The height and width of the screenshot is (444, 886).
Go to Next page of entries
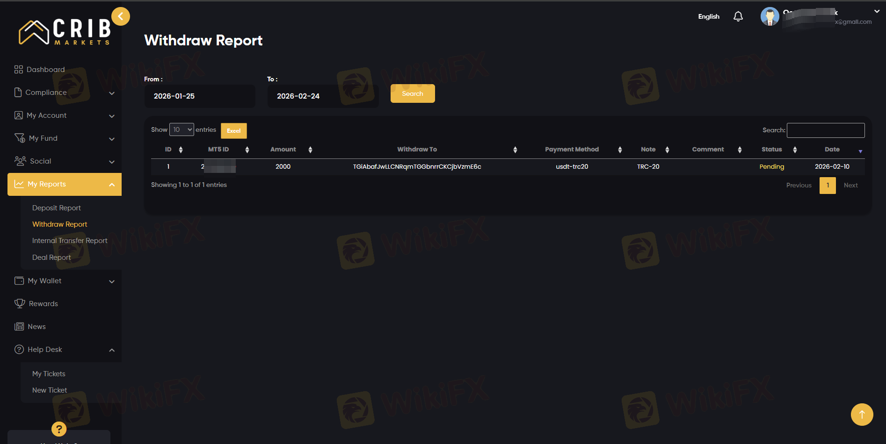pos(851,186)
